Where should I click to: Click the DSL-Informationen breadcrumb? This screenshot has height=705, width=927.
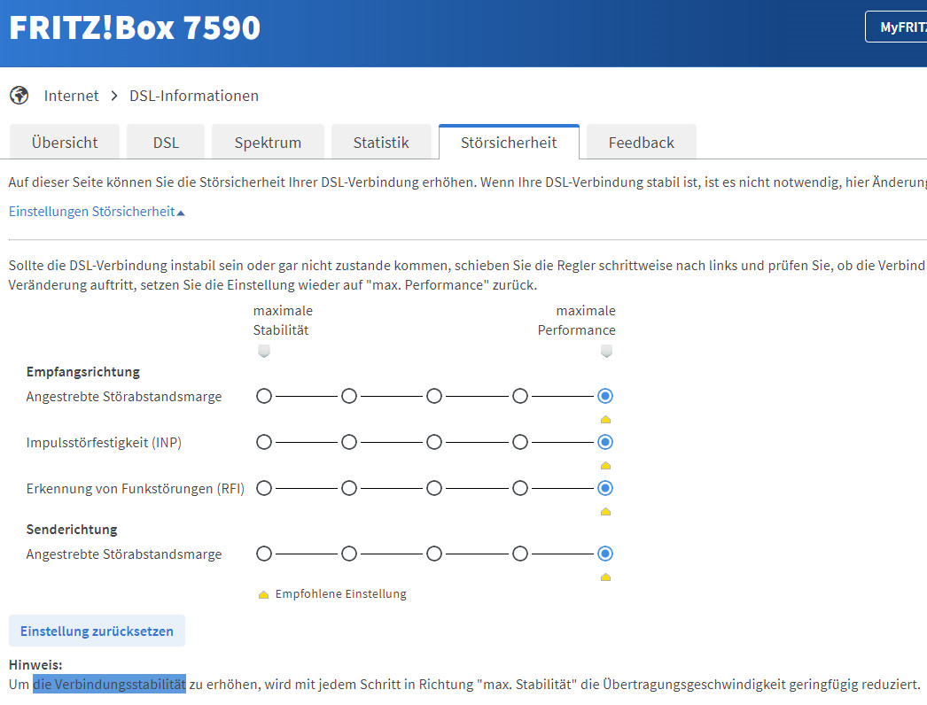click(x=194, y=96)
